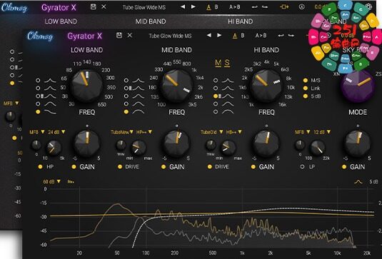Click the save preset icon in front window
Screen dimensions: 382x259
(x=119, y=35)
